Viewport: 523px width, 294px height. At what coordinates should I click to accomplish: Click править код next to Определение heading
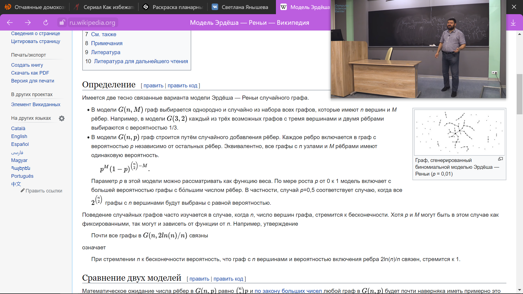182,85
